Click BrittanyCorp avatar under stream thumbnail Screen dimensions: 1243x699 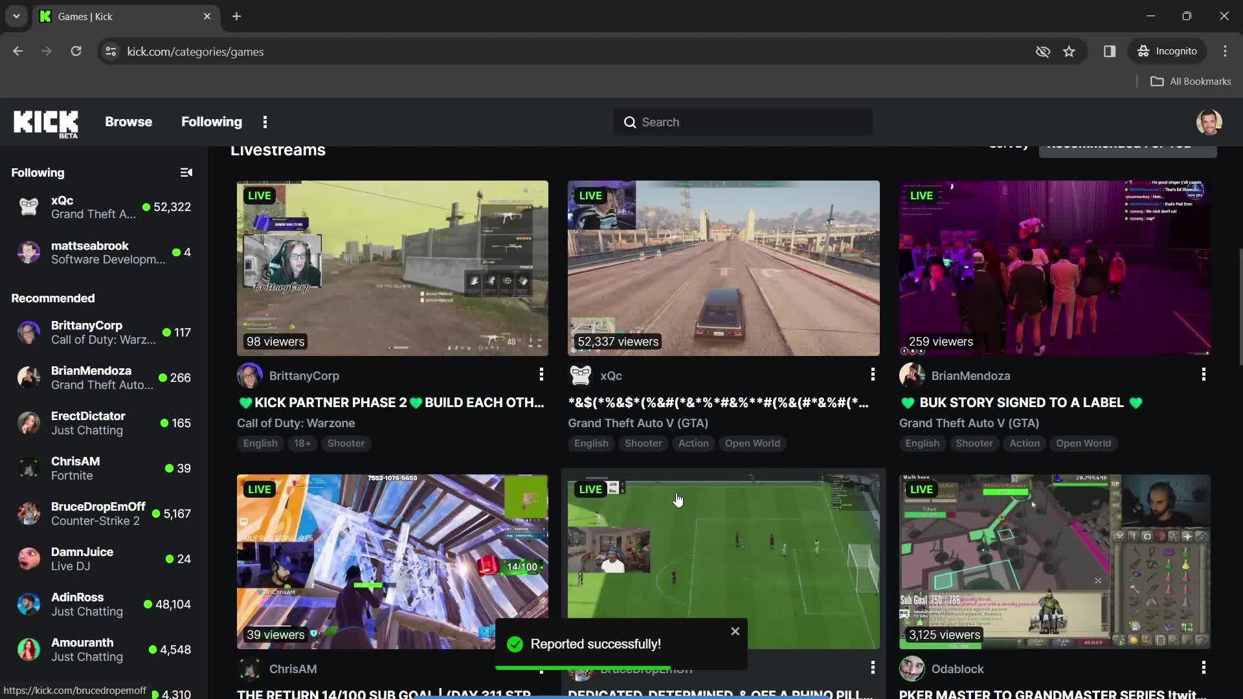coord(249,375)
